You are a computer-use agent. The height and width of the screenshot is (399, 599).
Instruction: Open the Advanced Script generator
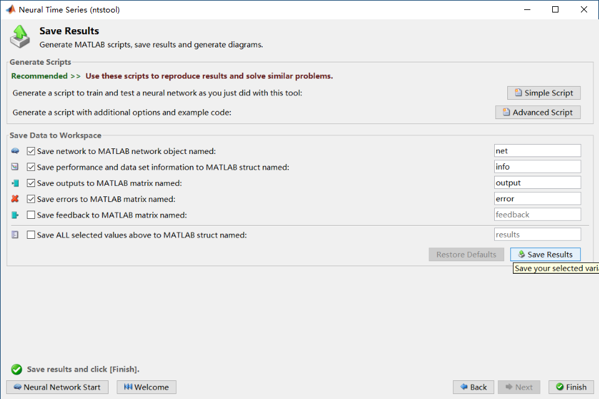click(537, 112)
